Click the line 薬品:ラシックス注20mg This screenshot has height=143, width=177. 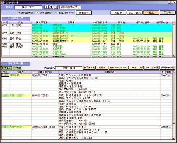click(x=79, y=130)
